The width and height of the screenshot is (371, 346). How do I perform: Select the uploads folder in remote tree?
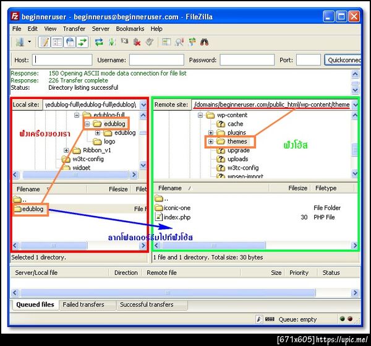click(237, 159)
